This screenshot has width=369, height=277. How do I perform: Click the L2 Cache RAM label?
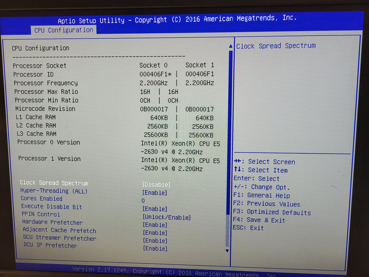coord(36,125)
